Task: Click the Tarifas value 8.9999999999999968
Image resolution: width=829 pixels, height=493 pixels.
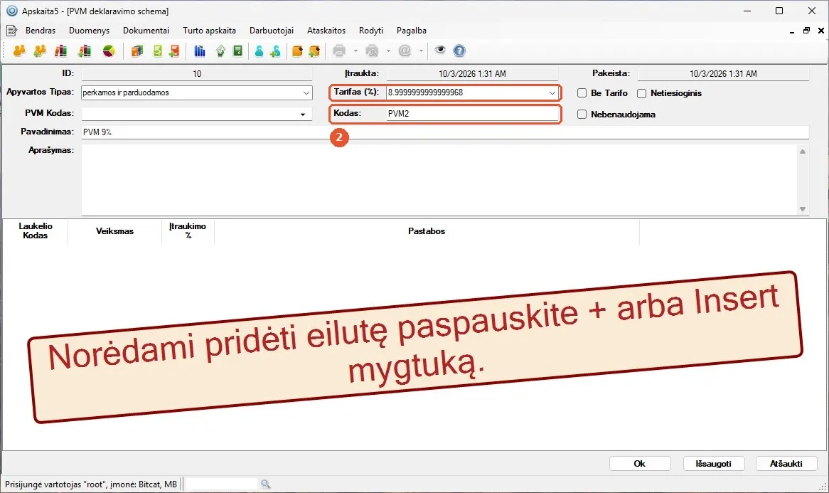Action: [426, 92]
